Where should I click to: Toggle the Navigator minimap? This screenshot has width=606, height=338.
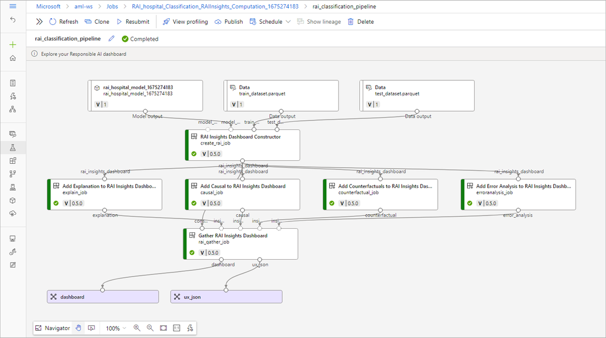53,328
